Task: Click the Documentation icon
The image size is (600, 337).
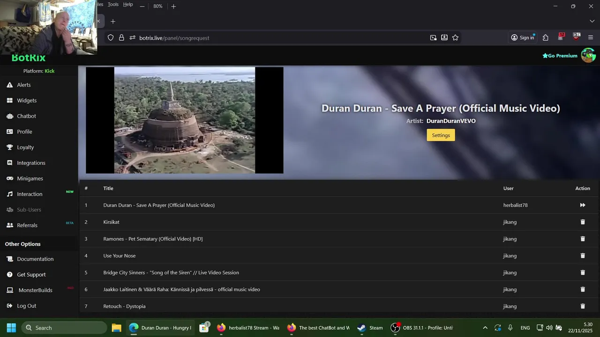Action: 9,259
